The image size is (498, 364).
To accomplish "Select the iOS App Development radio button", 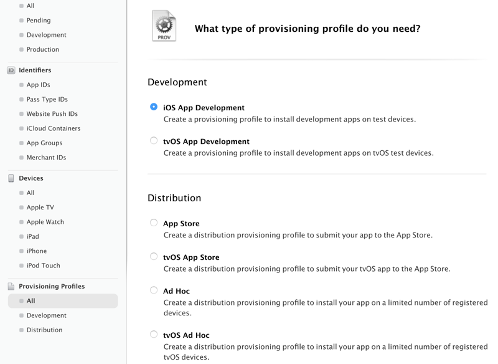I will 154,107.
